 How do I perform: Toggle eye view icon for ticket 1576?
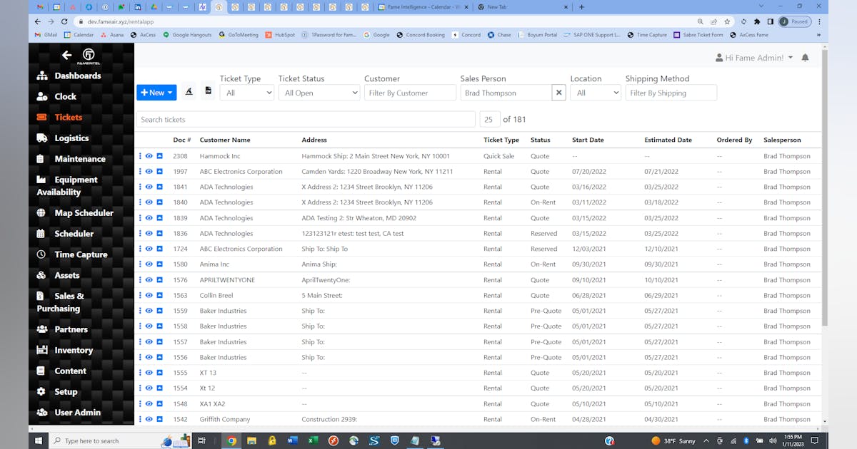click(150, 280)
